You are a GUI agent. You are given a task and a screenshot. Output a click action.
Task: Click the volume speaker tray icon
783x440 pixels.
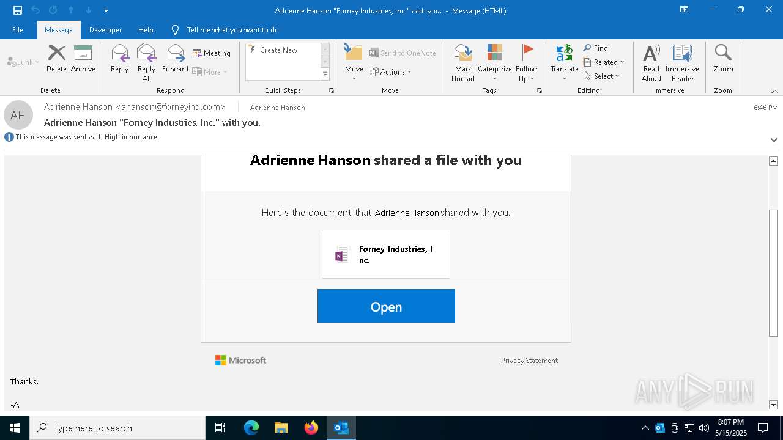703,428
